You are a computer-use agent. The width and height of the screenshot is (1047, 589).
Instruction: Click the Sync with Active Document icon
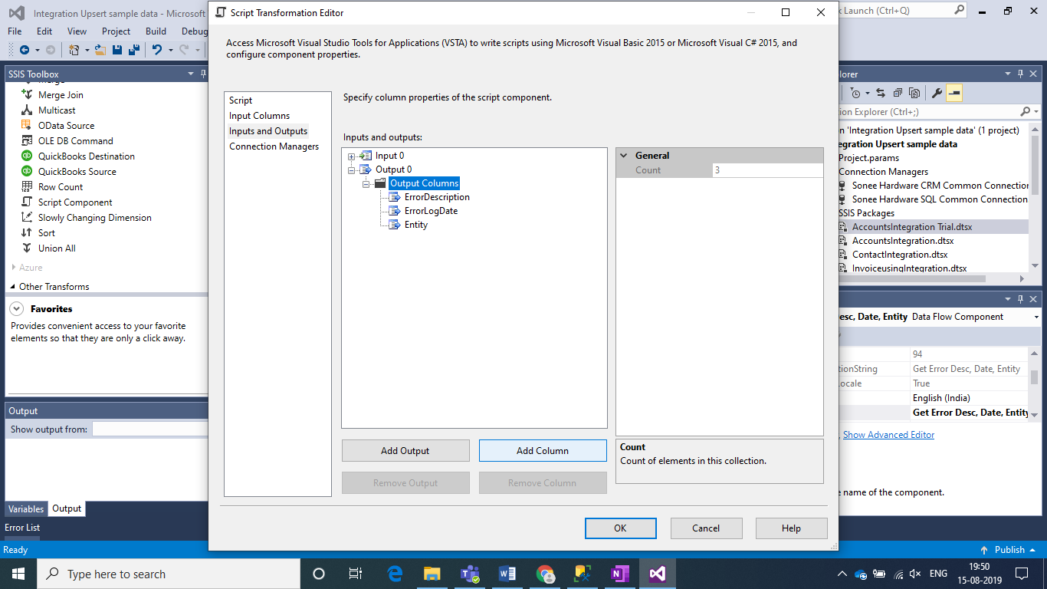tap(881, 94)
